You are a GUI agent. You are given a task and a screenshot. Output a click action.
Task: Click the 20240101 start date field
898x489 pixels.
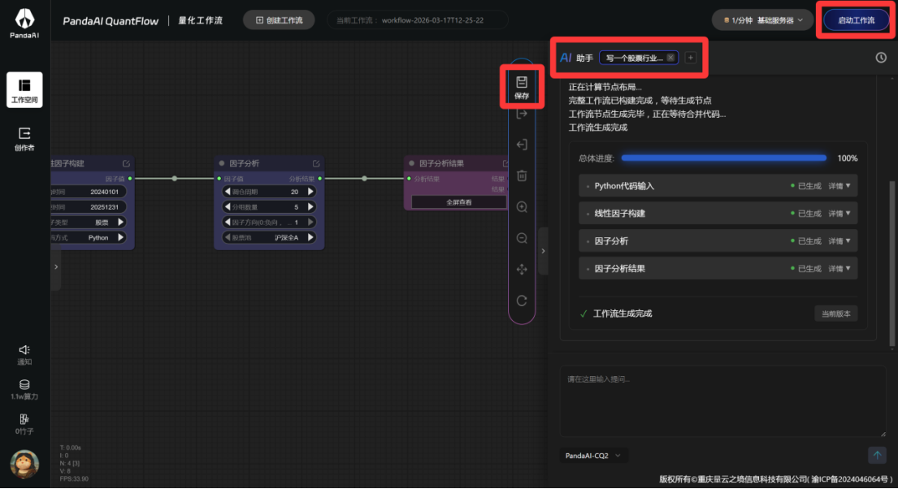pos(89,192)
